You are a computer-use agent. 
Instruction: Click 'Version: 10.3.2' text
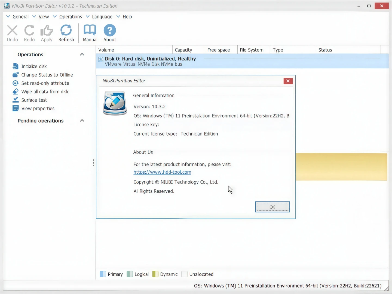pyautogui.click(x=149, y=106)
